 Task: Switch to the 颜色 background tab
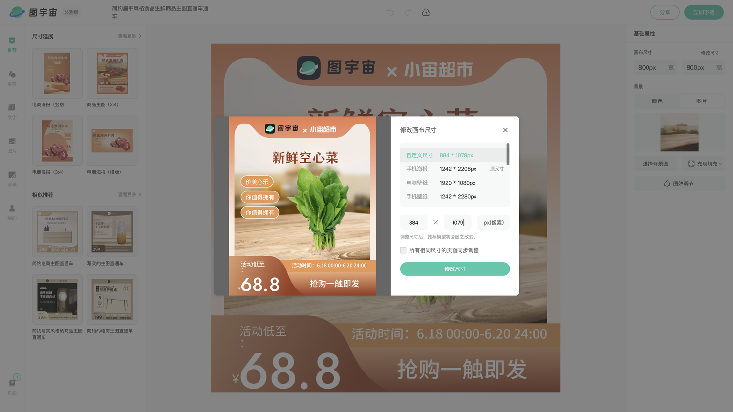click(657, 101)
